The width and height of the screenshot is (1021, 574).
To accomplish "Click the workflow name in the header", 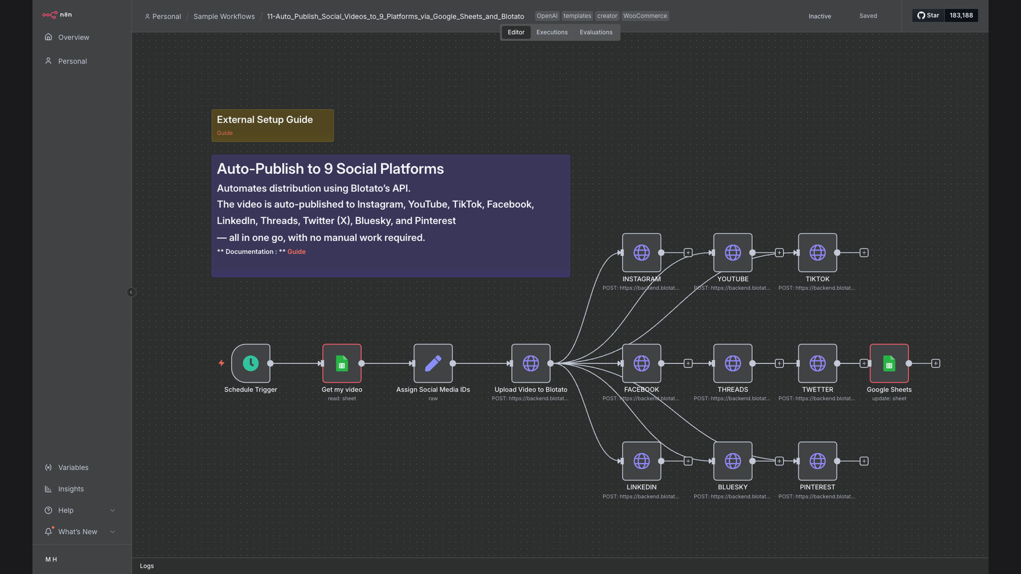I will click(395, 16).
